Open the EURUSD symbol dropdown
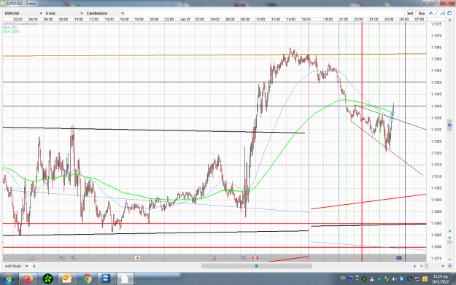The height and width of the screenshot is (285, 456). click(x=23, y=13)
